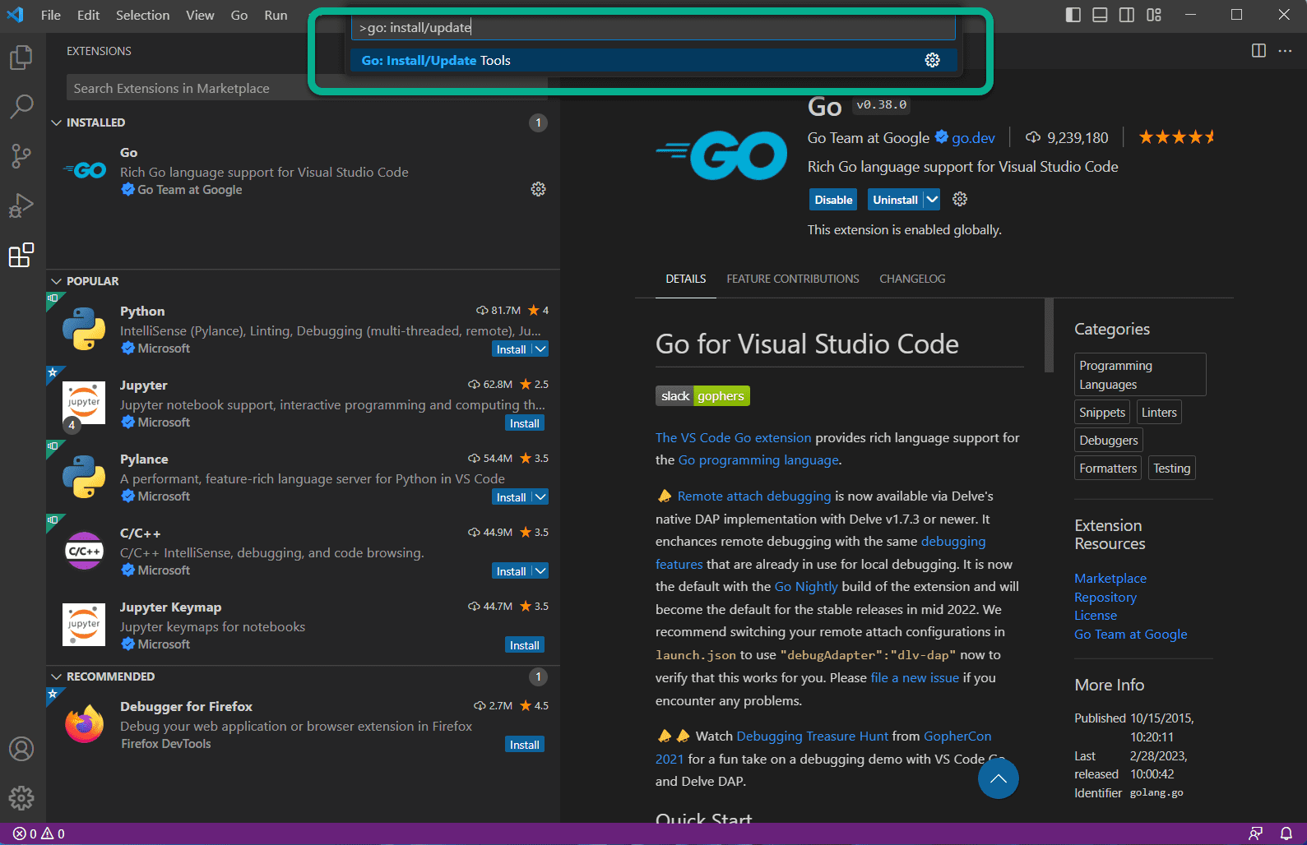
Task: Open the Edit menu
Action: (x=88, y=15)
